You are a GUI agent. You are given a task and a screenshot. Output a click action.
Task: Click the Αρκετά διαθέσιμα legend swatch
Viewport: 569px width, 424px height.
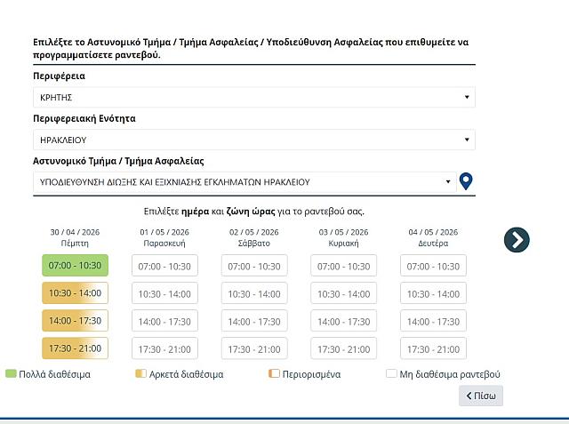140,374
